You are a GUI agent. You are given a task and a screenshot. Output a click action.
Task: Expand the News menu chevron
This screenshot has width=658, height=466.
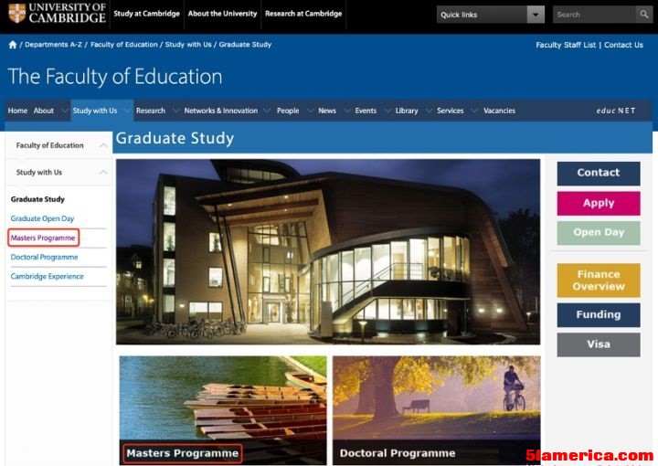tap(347, 111)
